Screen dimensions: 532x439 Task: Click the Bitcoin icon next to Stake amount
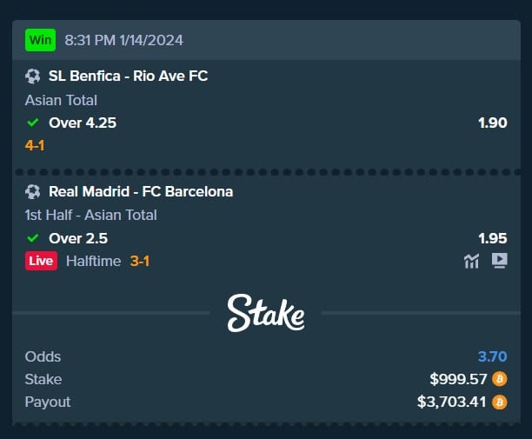click(499, 379)
